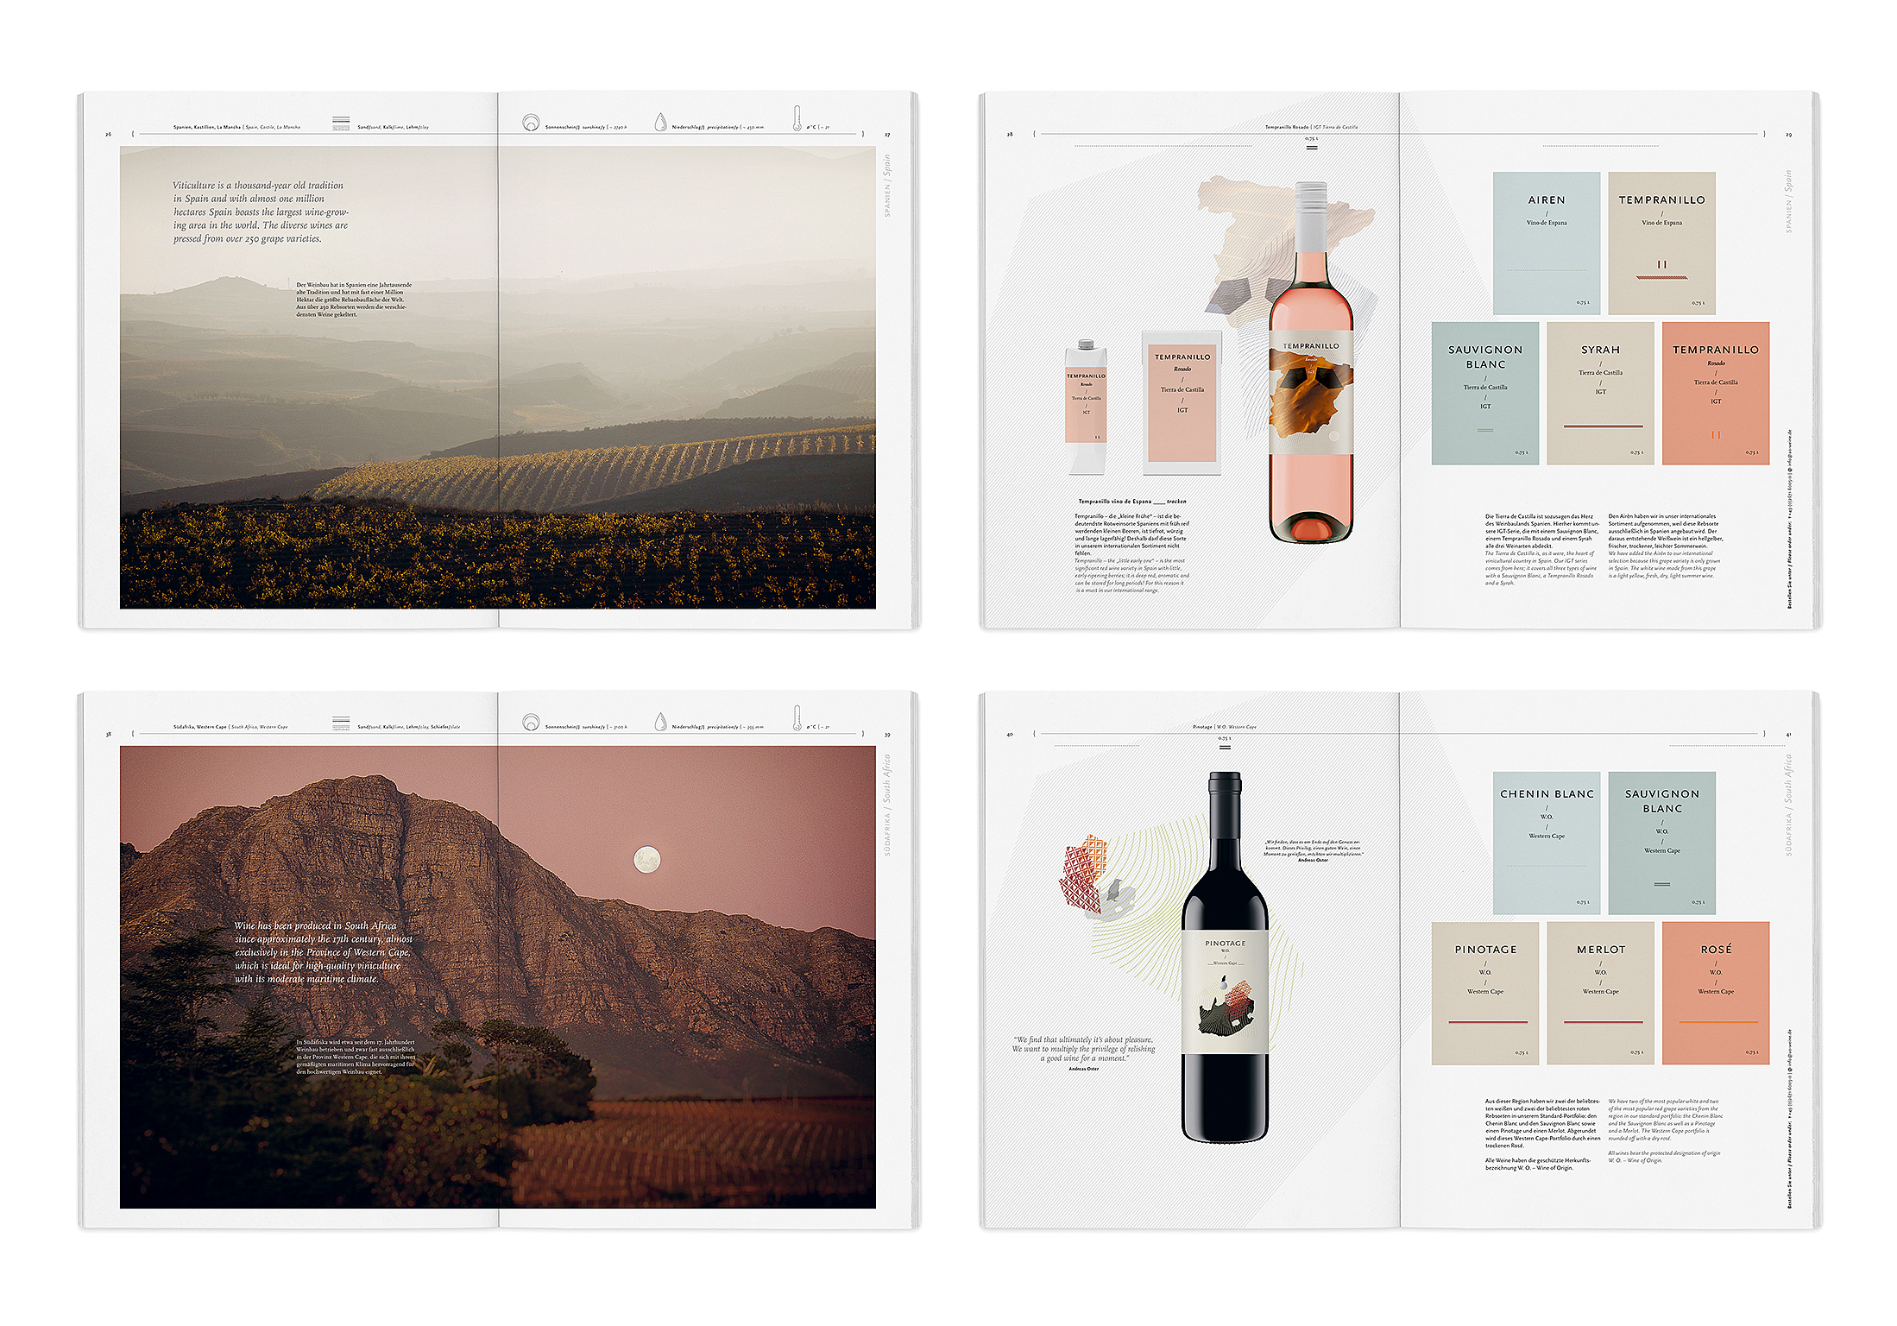Click the sunshine icon on the Spain spread
The width and height of the screenshot is (1897, 1326).
531,123
